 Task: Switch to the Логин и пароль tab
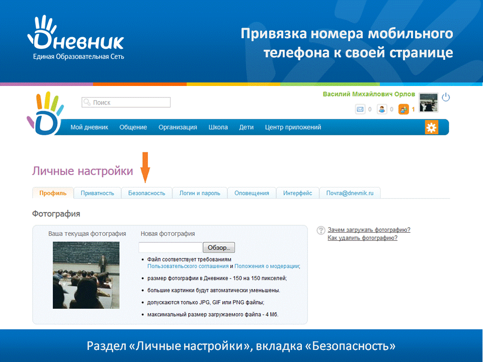(200, 193)
